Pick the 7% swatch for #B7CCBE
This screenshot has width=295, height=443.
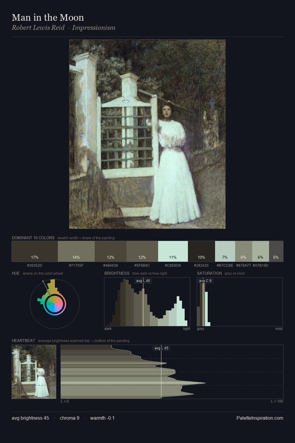click(225, 251)
